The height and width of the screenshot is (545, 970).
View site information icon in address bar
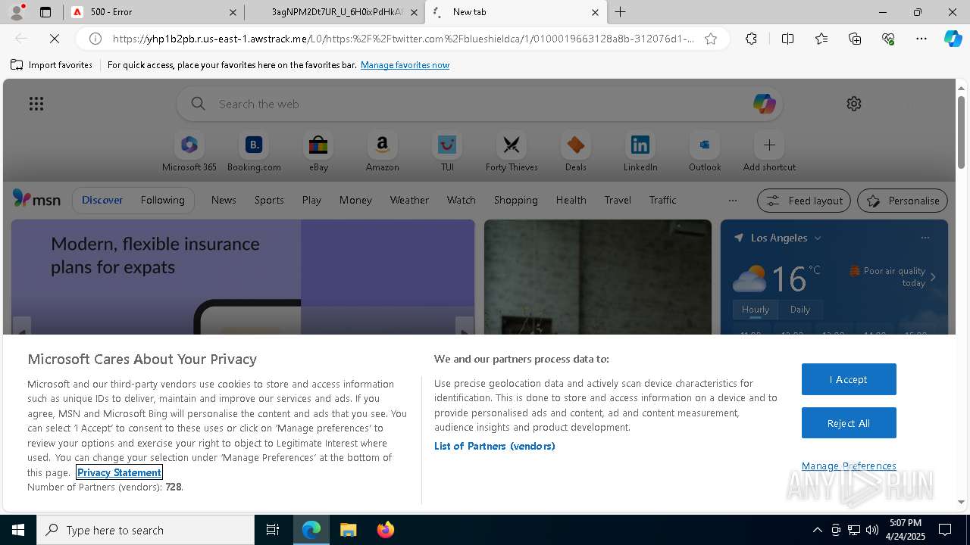[95, 39]
